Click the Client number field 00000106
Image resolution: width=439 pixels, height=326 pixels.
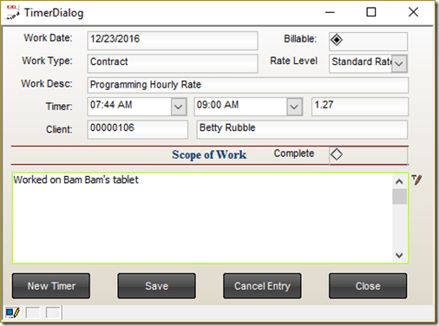[x=138, y=129]
